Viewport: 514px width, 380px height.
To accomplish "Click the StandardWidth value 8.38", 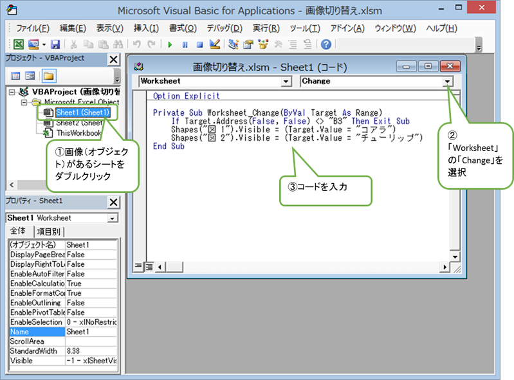I will pyautogui.click(x=91, y=351).
